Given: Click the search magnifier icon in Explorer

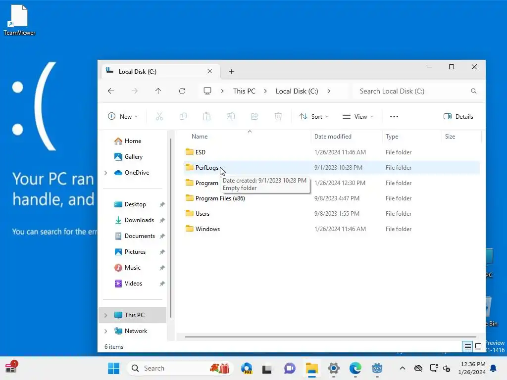Looking at the screenshot, I should click(x=474, y=91).
